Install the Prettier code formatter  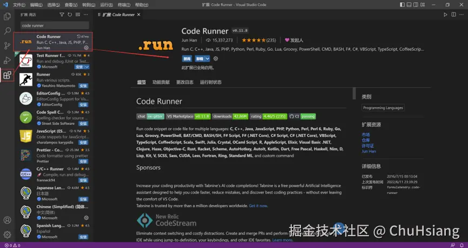point(83,162)
